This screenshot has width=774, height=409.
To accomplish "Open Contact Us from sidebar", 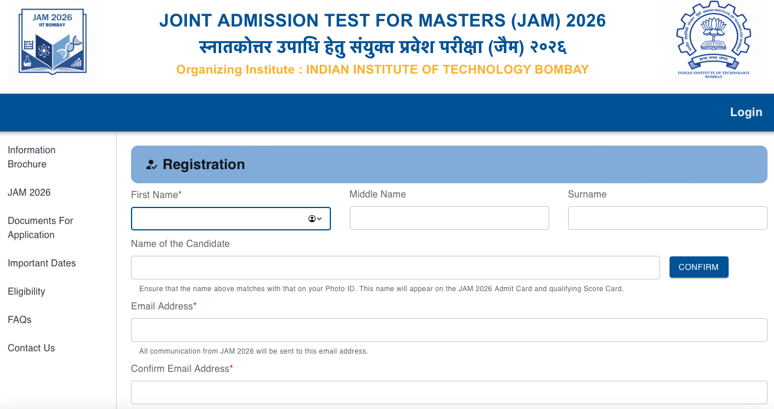I will click(x=31, y=348).
